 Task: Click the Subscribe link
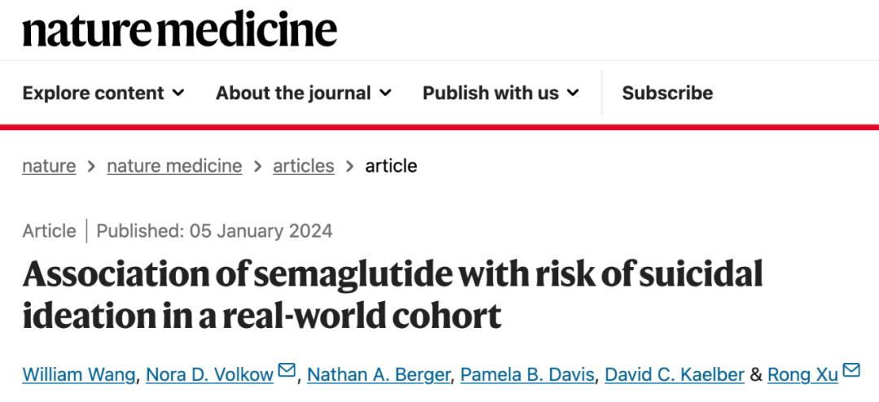tap(667, 93)
